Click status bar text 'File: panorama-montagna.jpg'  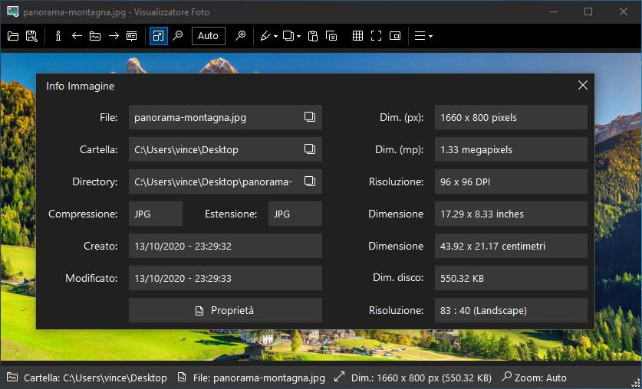259,378
